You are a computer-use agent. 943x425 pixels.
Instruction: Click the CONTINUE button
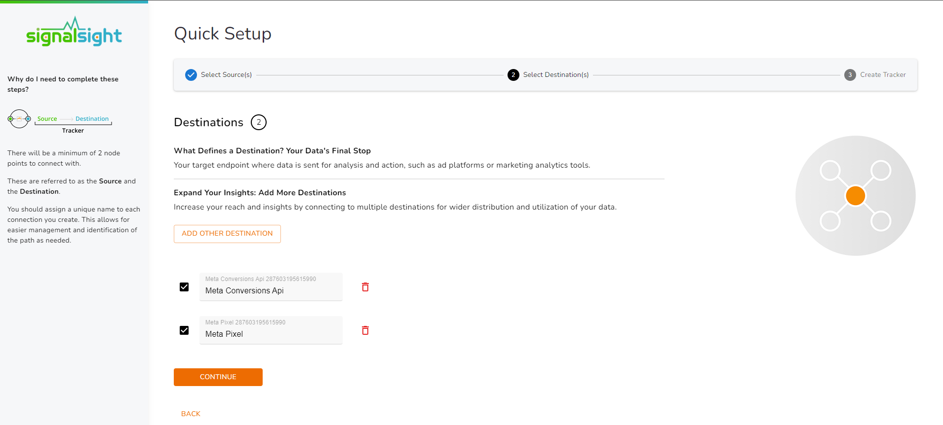[218, 377]
